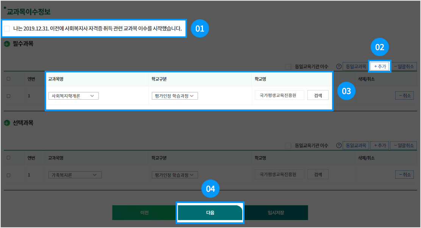
Task: Open the 가족복지론 course name dropdown
Action: [x=75, y=175]
